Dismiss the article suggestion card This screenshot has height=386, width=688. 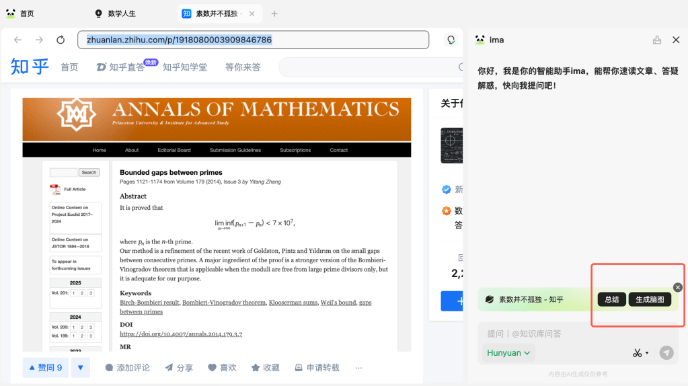click(678, 287)
